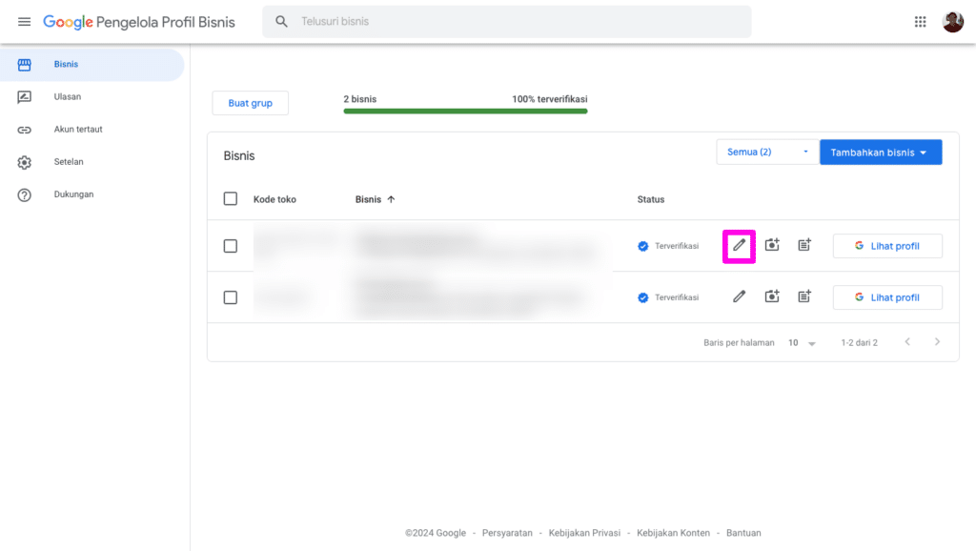The width and height of the screenshot is (976, 551).
Task: Expand the Tambahkan bisnis dropdown button
Action: click(880, 153)
